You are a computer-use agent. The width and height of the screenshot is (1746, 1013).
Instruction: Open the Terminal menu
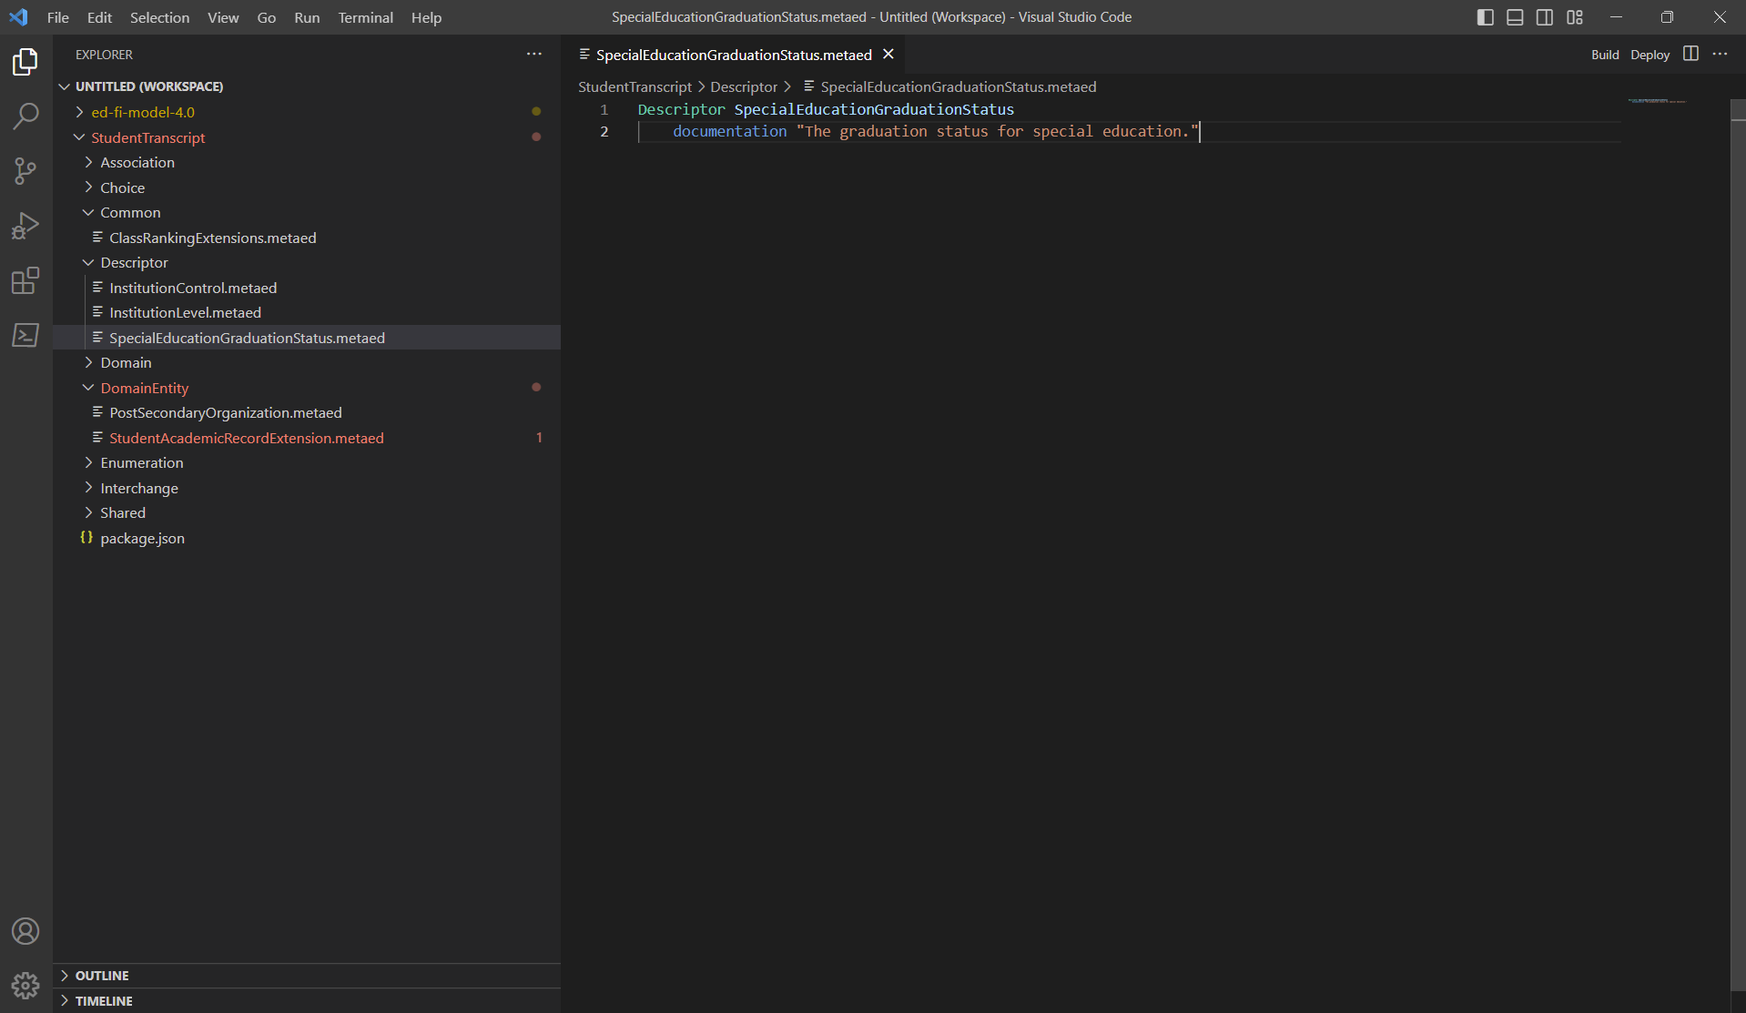[365, 17]
